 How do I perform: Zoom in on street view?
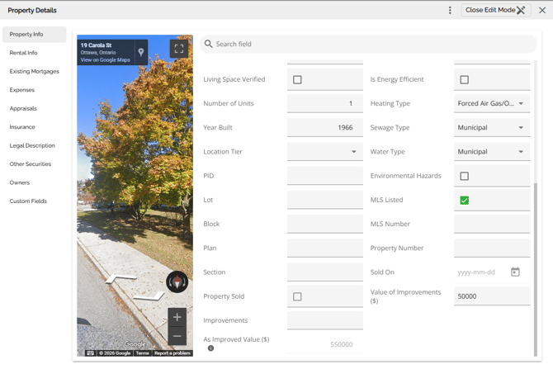pos(177,317)
